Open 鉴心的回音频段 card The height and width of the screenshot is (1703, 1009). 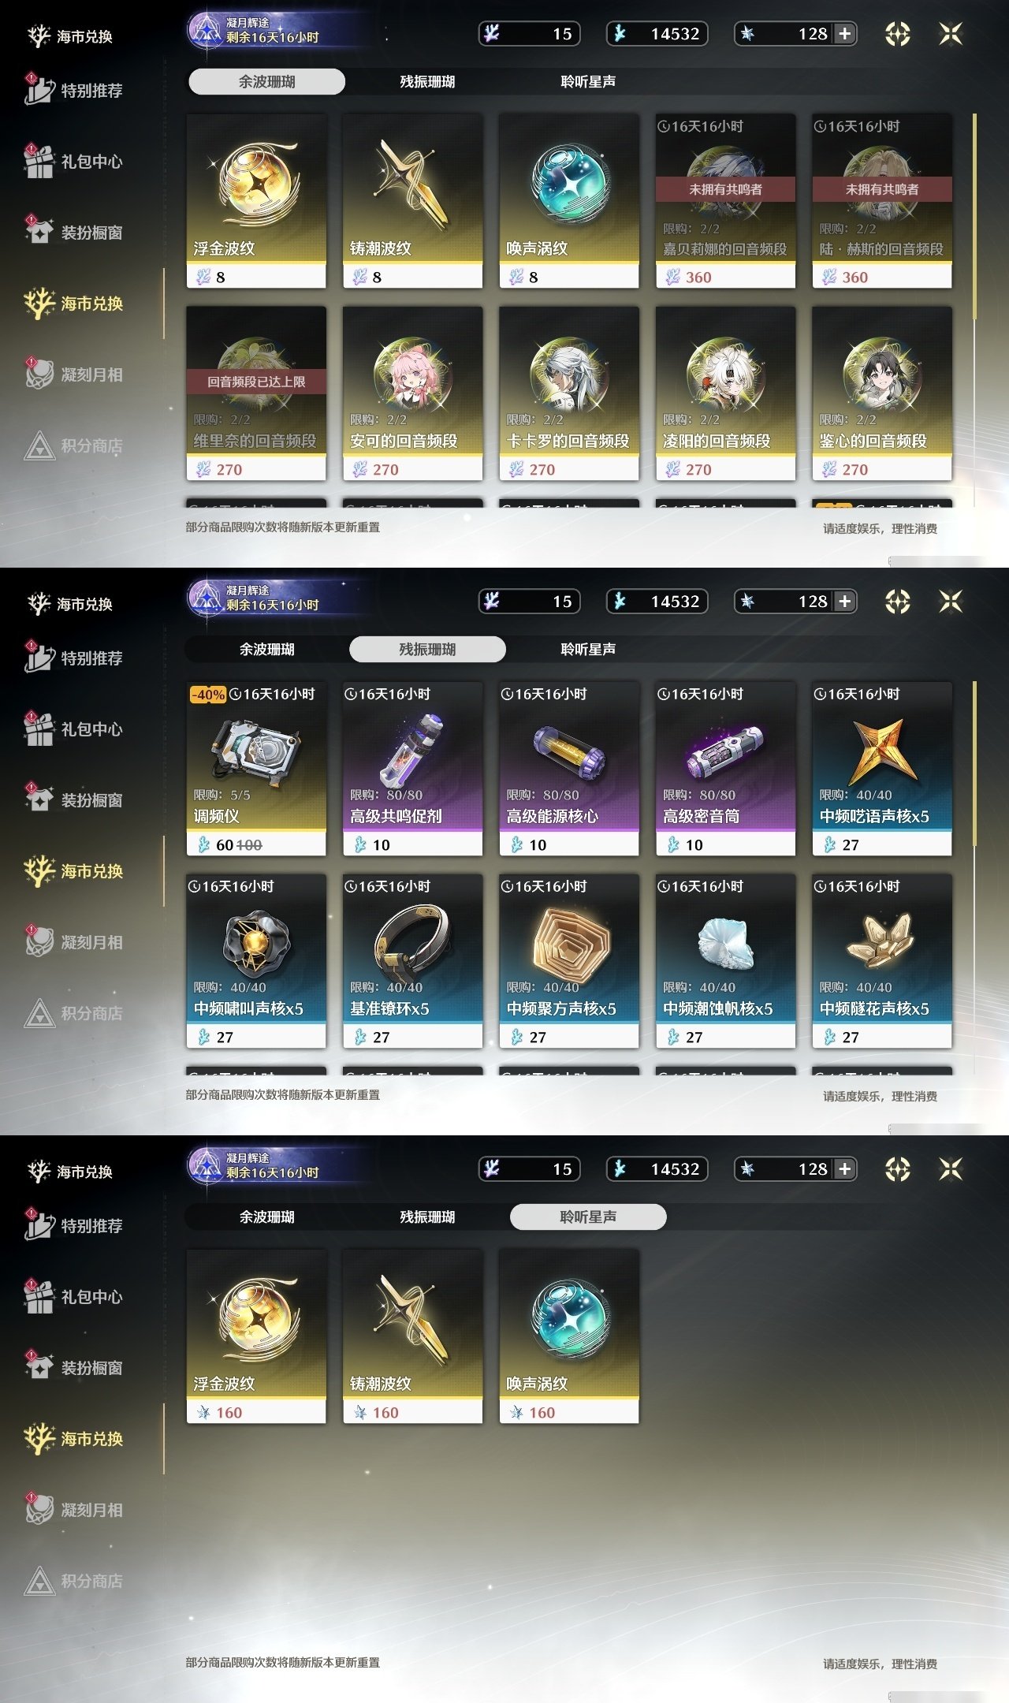882,393
